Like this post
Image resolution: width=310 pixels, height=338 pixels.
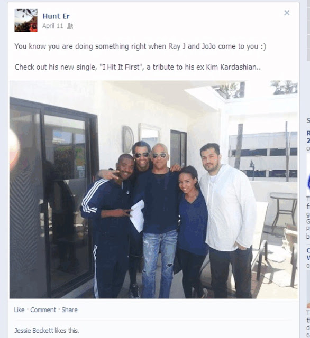[x=19, y=310]
